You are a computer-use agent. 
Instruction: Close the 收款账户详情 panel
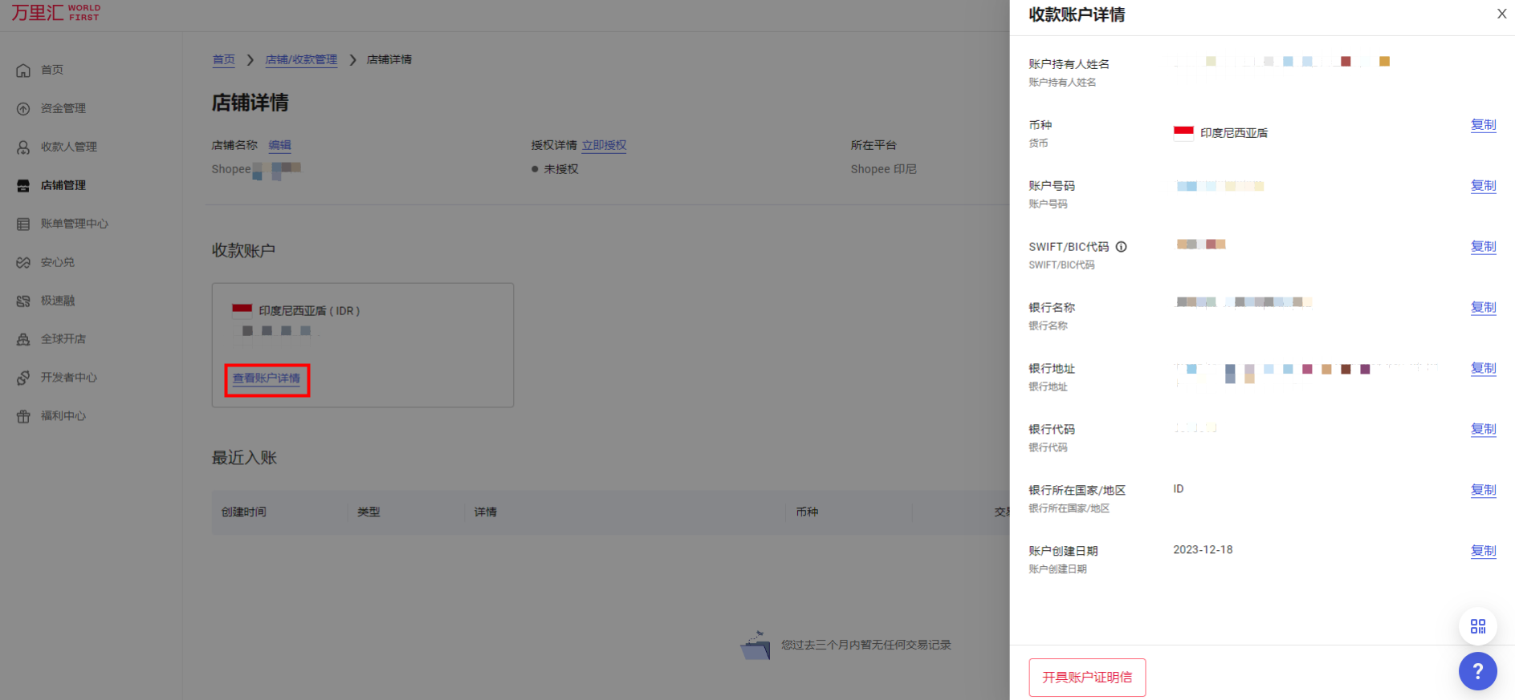click(1501, 14)
